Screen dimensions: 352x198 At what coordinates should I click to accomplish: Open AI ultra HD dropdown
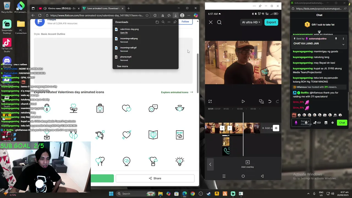(x=251, y=22)
